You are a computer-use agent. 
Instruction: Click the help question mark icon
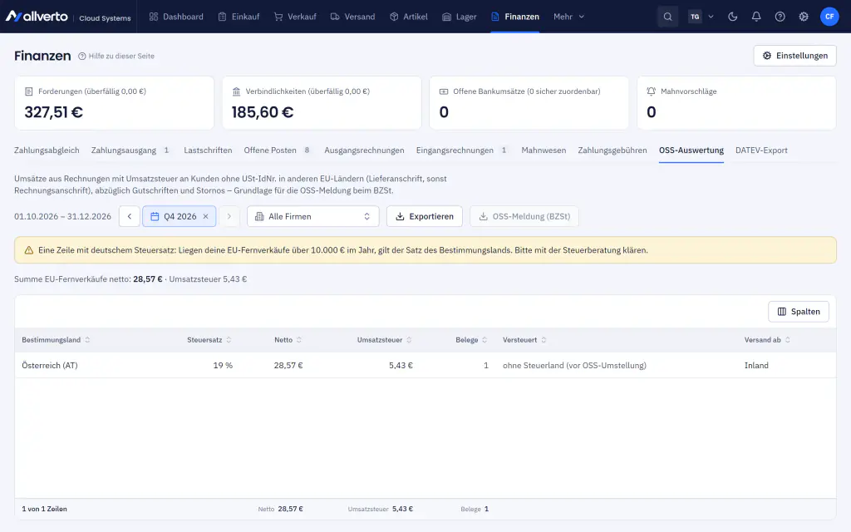click(x=780, y=17)
